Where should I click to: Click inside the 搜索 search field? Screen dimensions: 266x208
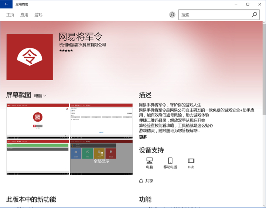(214, 15)
